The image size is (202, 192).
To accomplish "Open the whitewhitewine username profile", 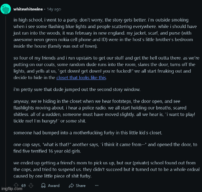I will [28, 9].
